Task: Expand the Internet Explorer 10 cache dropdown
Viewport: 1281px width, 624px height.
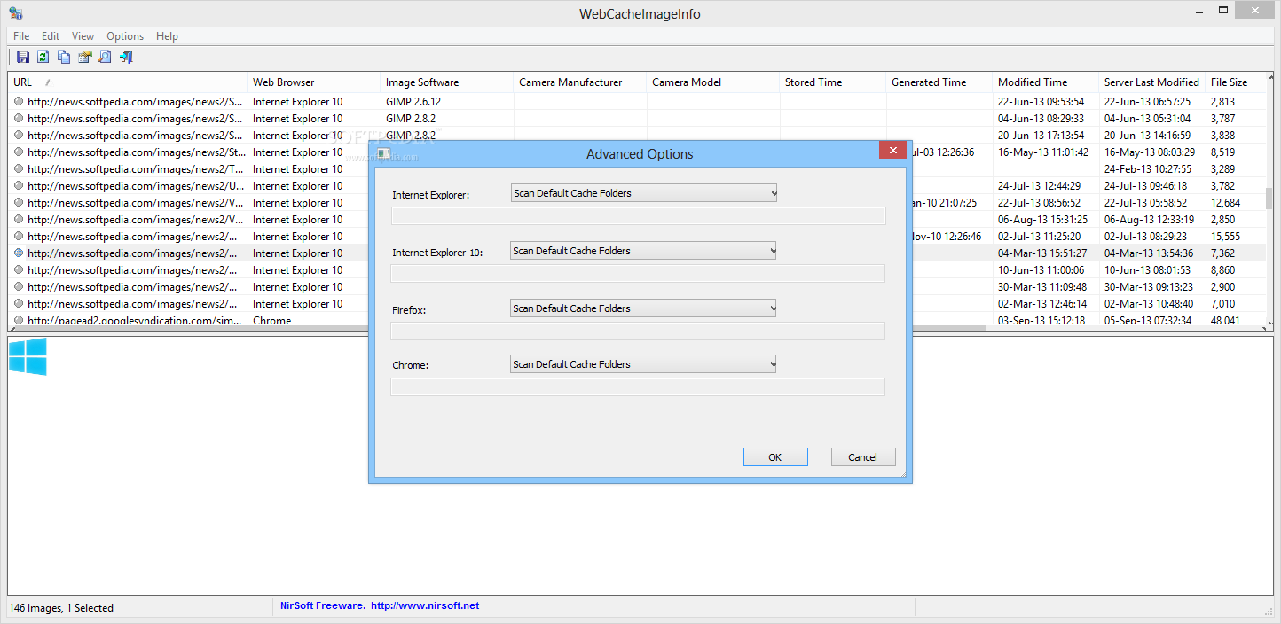Action: pyautogui.click(x=644, y=251)
